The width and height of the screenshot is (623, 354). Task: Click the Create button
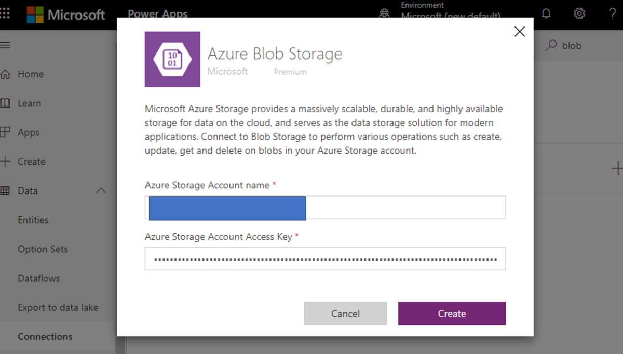click(x=452, y=314)
